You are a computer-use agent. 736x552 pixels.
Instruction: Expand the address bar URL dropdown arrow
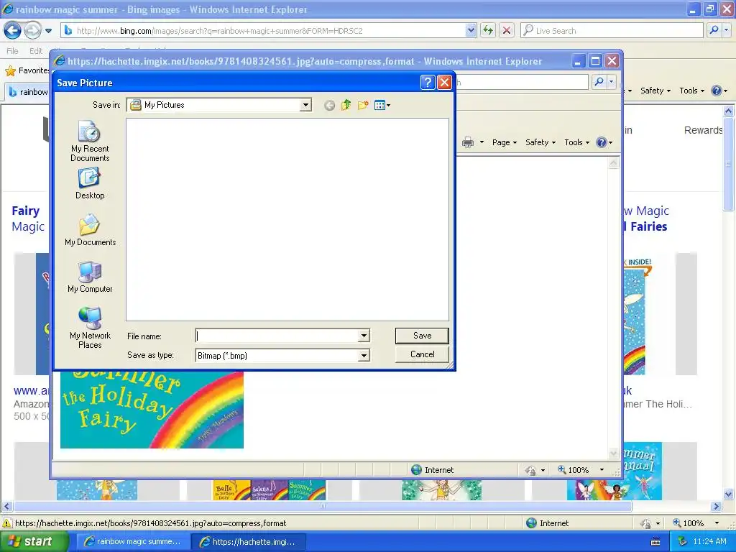(x=471, y=30)
